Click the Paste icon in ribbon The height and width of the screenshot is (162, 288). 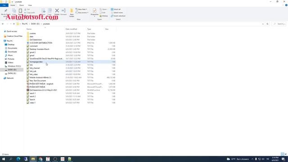pos(20,12)
